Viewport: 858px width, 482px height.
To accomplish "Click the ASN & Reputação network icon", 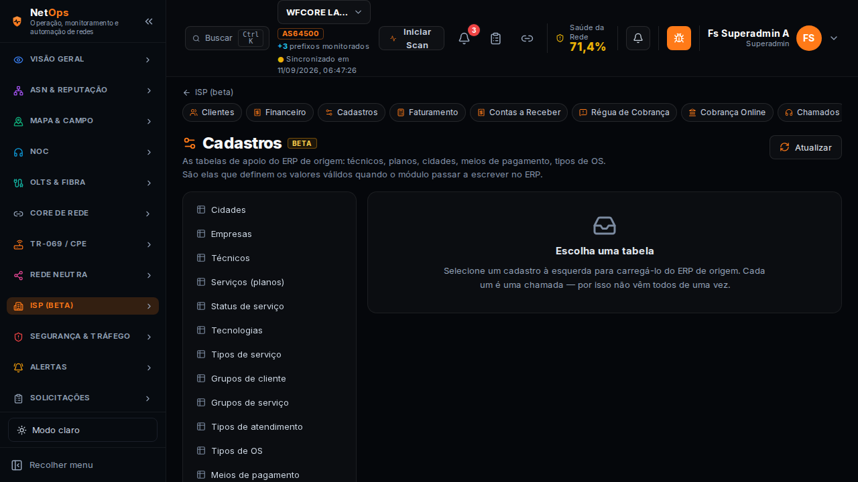I will tap(19, 90).
